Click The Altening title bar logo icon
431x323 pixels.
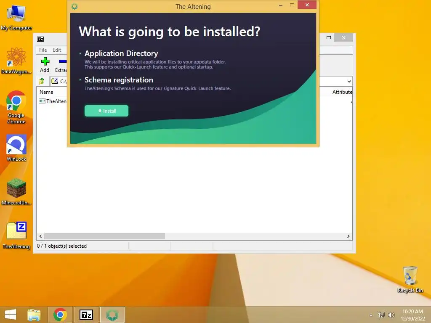pos(74,6)
